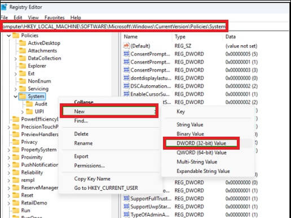The width and height of the screenshot is (291, 218).
Task: Click the TypeOfAdminA... DWORD value icon
Action: (x=126, y=215)
